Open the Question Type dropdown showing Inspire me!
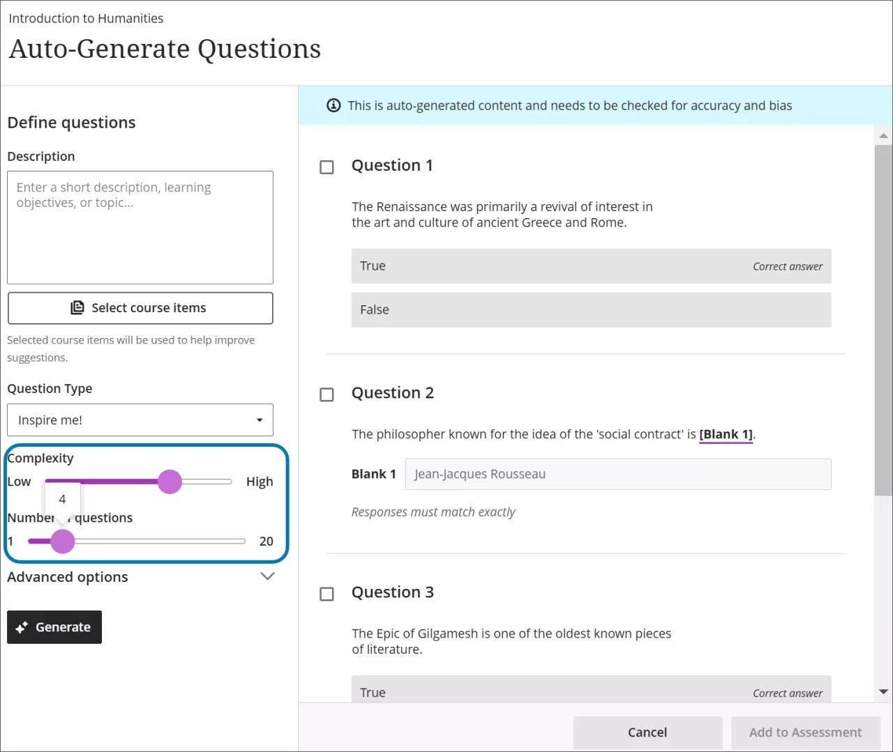 click(x=140, y=420)
